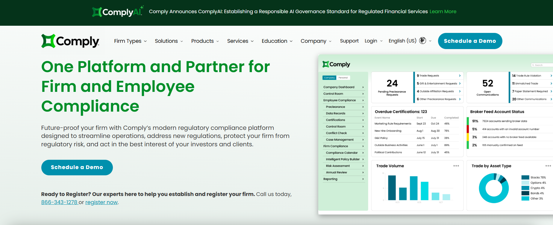Switch to the Personal toggle in dashboard
553x225 pixels.
click(x=343, y=78)
